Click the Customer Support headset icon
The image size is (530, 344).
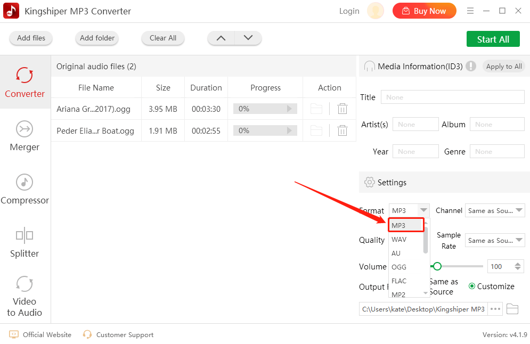coord(87,334)
